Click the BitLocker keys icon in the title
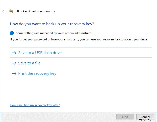This screenshot has height=122, width=157. click(x=11, y=11)
